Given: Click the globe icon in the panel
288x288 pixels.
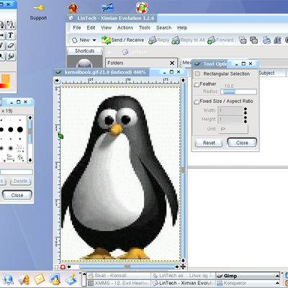Looking at the screenshot, I should click(x=8, y=279).
